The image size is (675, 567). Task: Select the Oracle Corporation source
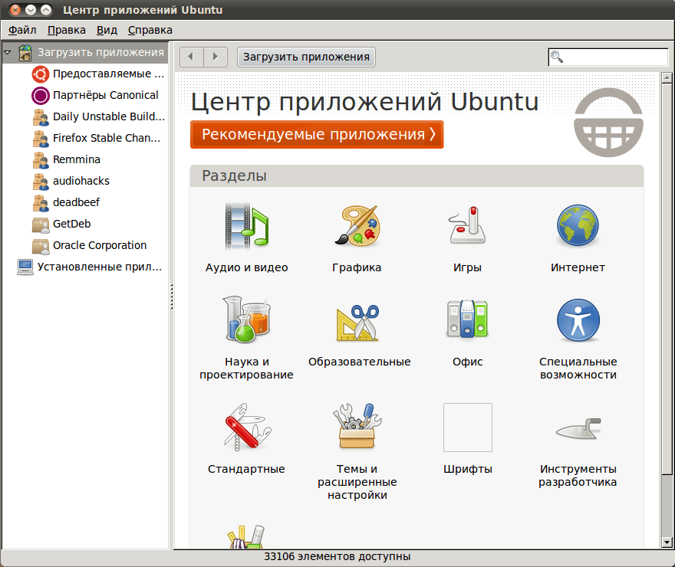pyautogui.click(x=85, y=246)
